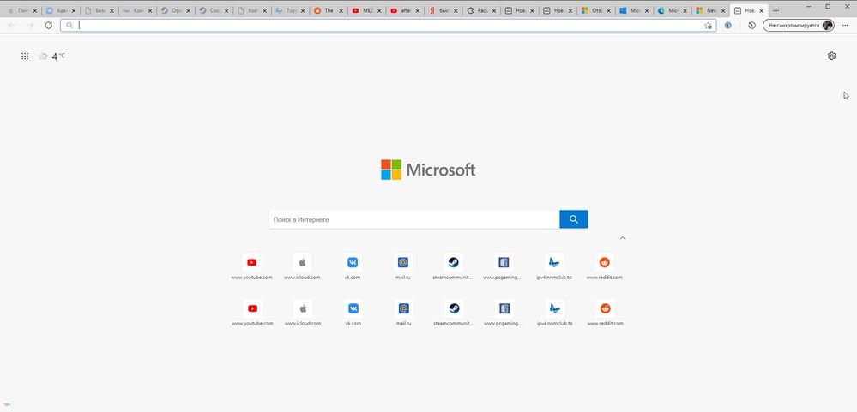Open the Steam Community tile in the bottom row

click(454, 313)
